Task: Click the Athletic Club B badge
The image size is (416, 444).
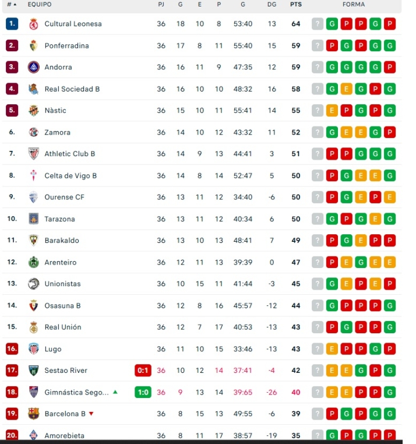Action: [x=33, y=154]
